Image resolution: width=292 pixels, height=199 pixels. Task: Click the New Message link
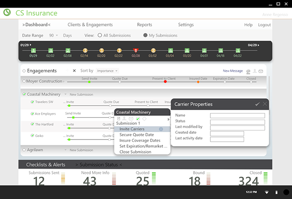tap(233, 71)
